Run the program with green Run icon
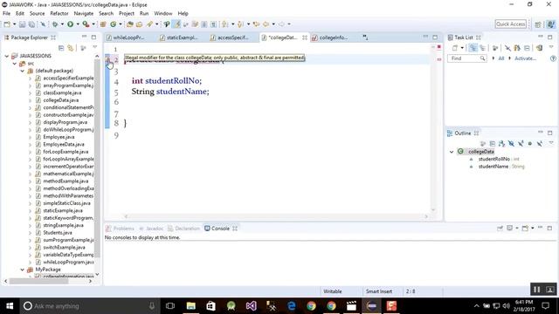Image resolution: width=559 pixels, height=314 pixels. coord(70,24)
